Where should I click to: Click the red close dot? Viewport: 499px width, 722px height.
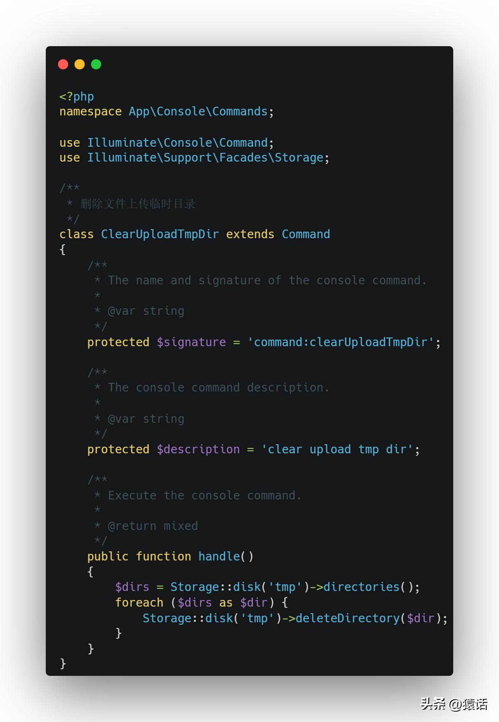(x=63, y=64)
